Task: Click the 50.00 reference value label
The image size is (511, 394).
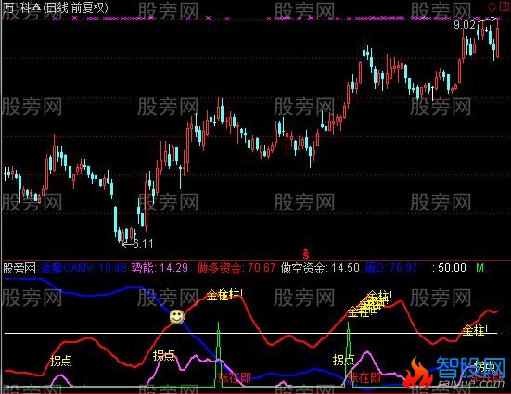Action: pos(452,268)
